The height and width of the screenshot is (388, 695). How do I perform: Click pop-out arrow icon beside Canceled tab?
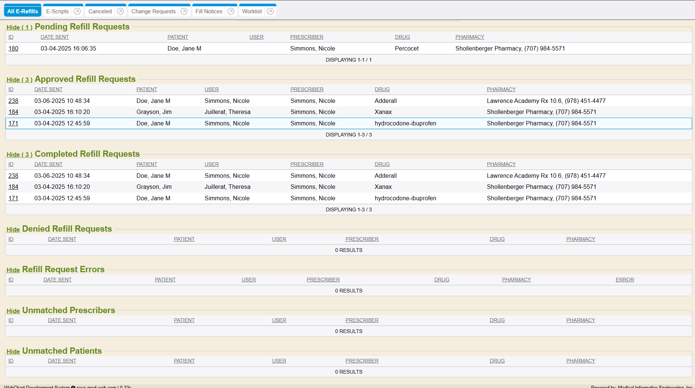tap(120, 11)
